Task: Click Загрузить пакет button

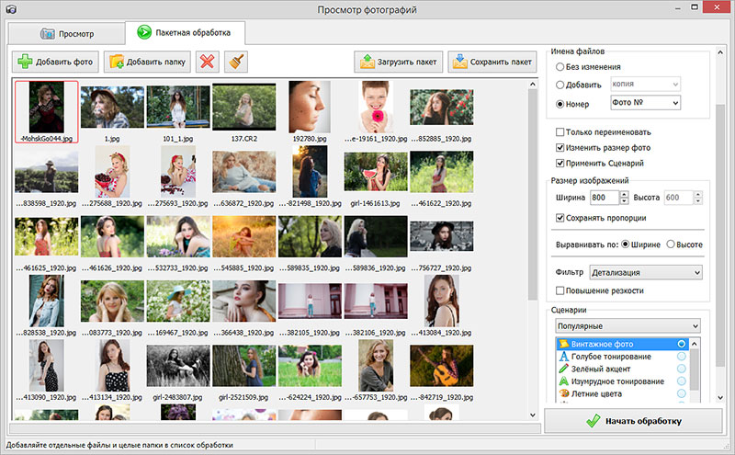Action: [399, 62]
